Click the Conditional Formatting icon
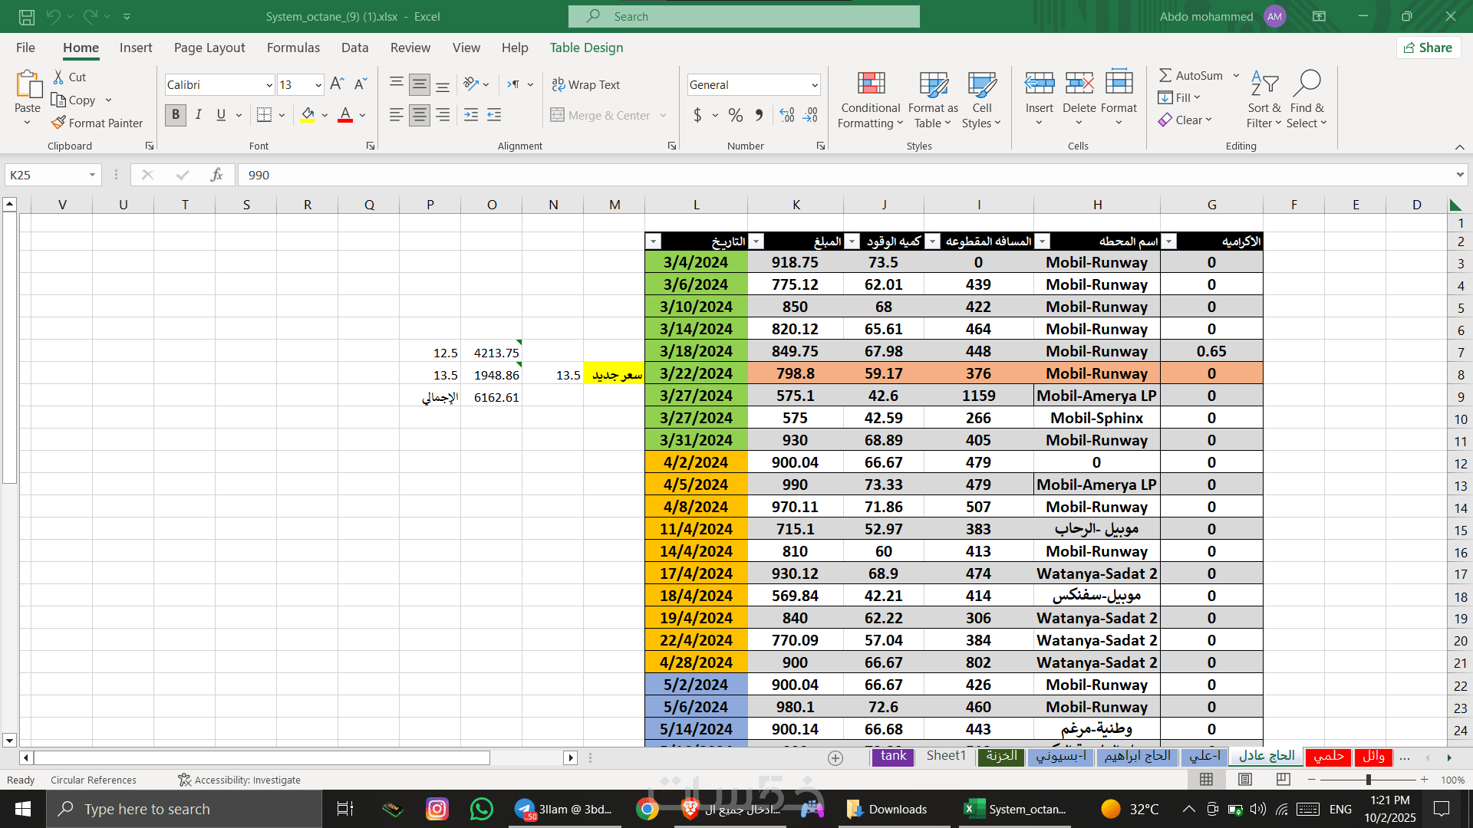 pos(870,84)
